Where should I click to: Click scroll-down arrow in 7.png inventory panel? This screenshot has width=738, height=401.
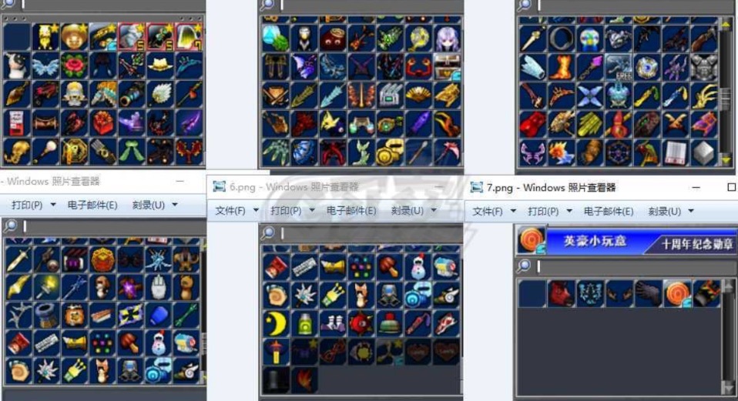coord(728,388)
